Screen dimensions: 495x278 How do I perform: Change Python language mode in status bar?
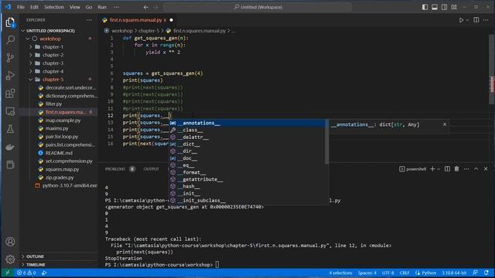point(428,273)
